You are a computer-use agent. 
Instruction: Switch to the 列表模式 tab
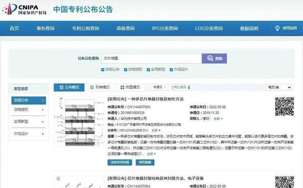tap(100, 87)
